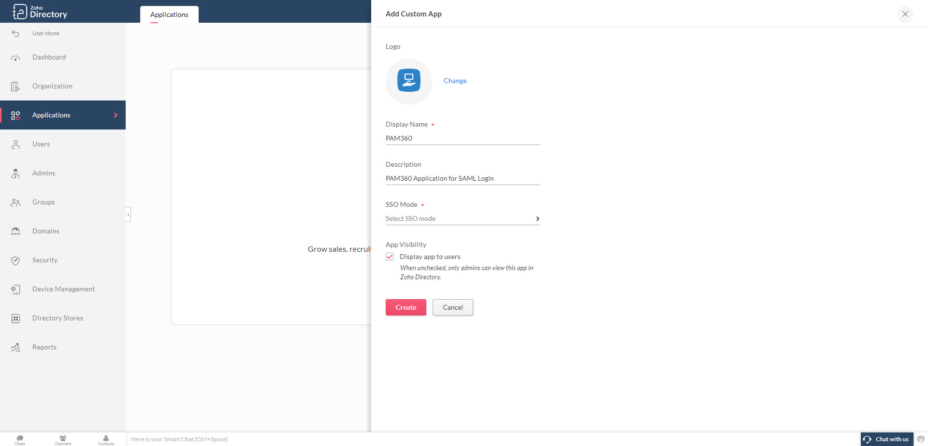This screenshot has width=928, height=446.
Task: Click the Admins icon in sidebar
Action: [x=15, y=173]
